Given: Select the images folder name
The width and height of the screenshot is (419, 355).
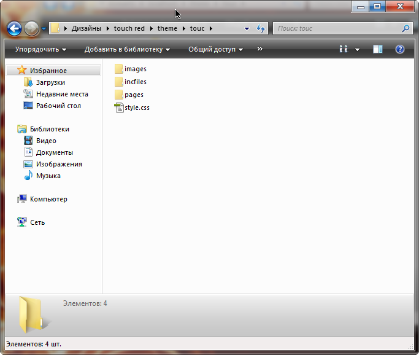Looking at the screenshot, I should point(136,69).
